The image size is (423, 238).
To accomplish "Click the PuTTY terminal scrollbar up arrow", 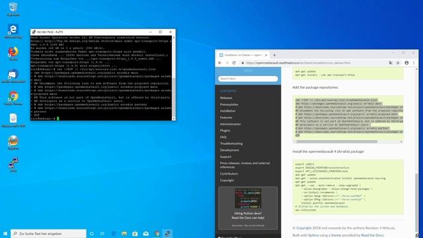I will click(173, 37).
